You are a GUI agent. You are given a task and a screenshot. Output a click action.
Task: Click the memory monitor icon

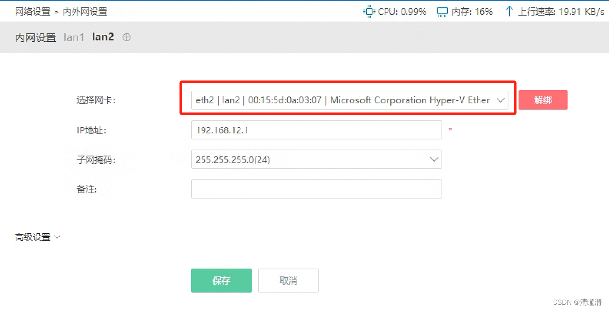tap(442, 12)
